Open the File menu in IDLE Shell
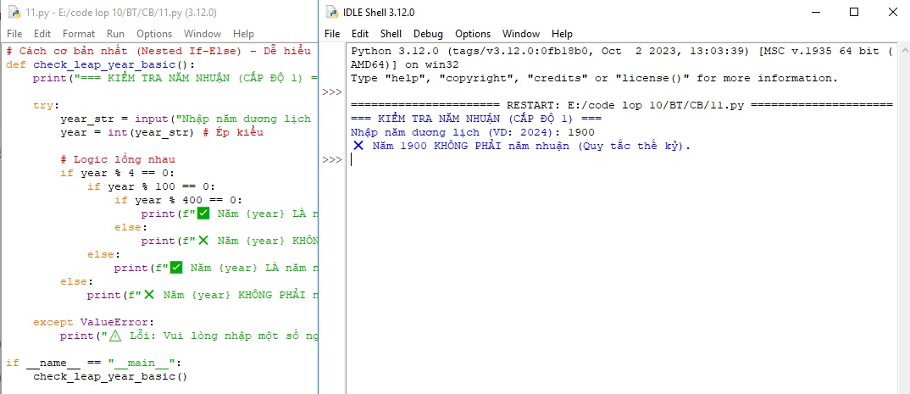 [332, 34]
